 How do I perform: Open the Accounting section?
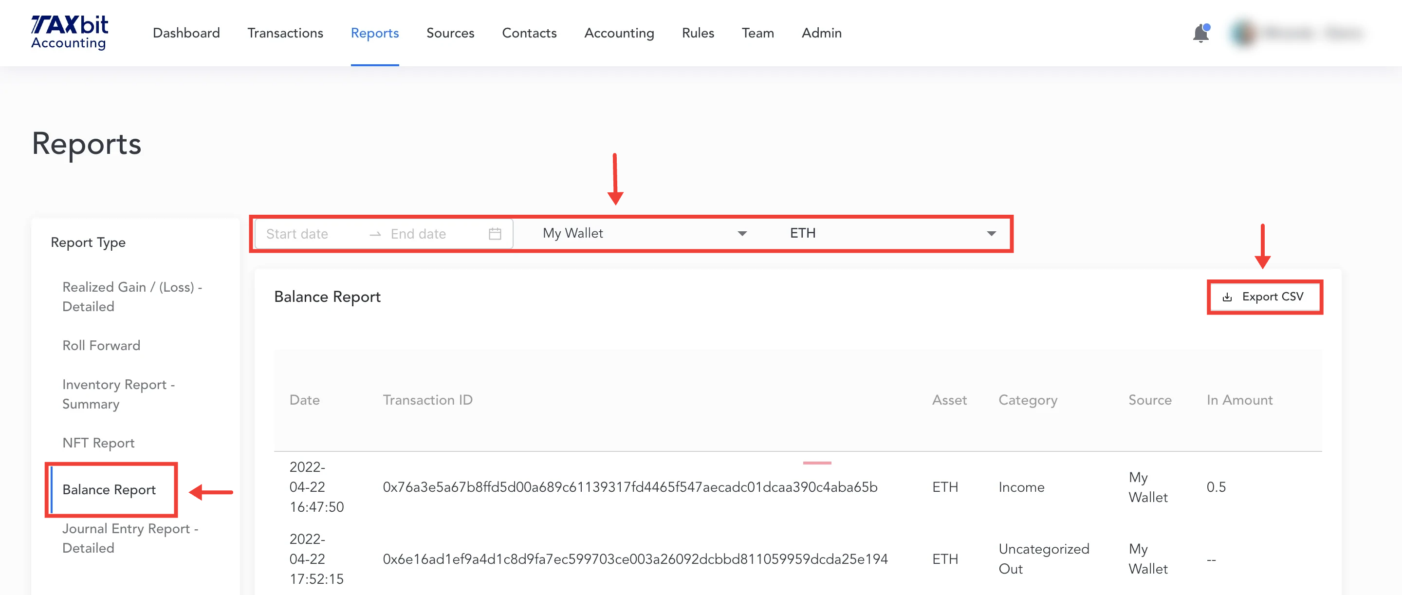(619, 33)
